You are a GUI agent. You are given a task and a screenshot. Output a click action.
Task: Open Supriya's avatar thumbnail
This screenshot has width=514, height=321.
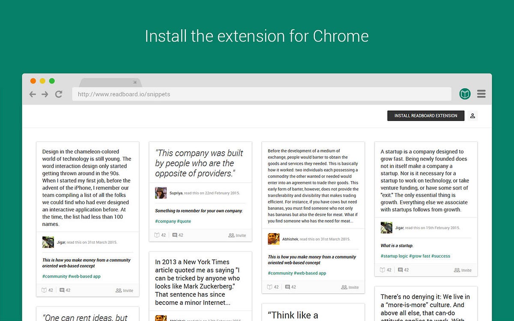(x=161, y=193)
